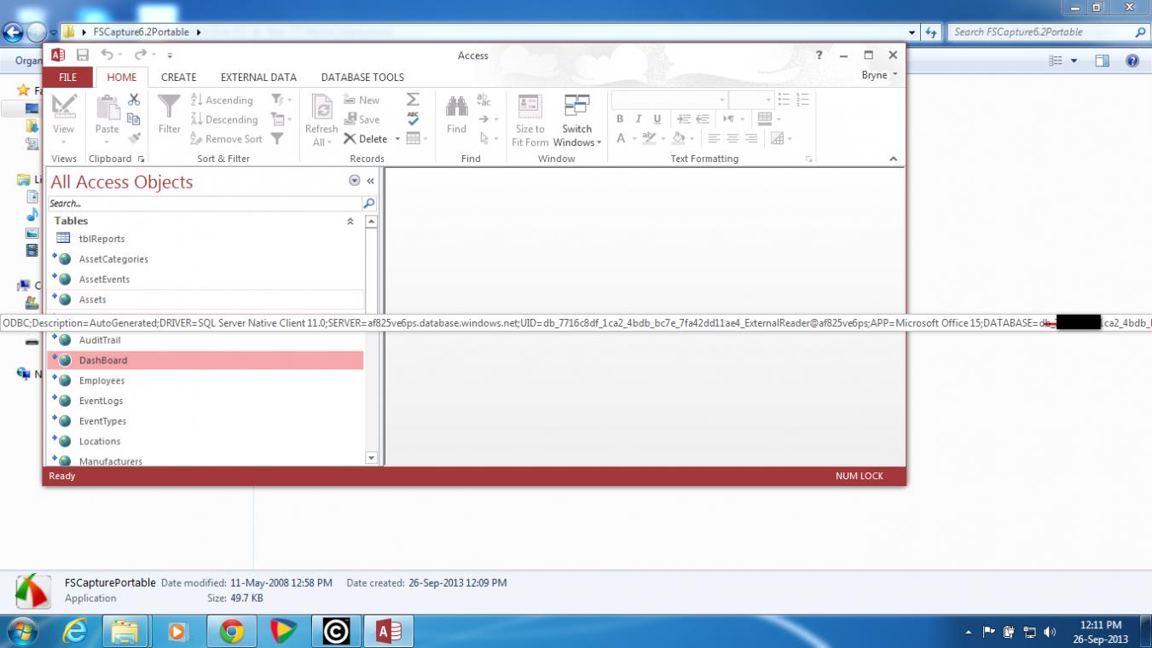Screen dimensions: 1152x648
Task: Toggle Underline formatting
Action: pyautogui.click(x=657, y=119)
